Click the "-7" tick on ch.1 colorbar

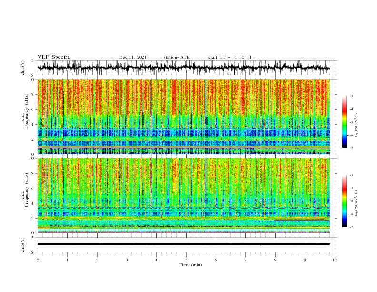pos(351,148)
